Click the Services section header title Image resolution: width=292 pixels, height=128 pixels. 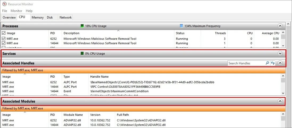(9, 54)
